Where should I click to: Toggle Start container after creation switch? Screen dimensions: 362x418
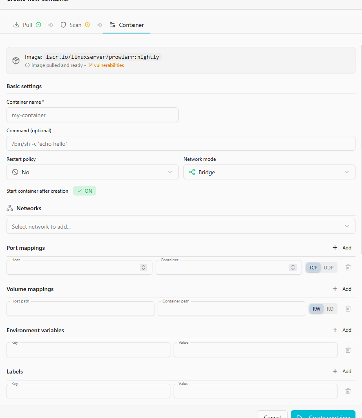(x=85, y=191)
